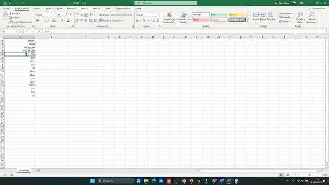The height and width of the screenshot is (185, 329).
Task: Expand the AutoSoma dropdown arrow
Action: point(294,13)
